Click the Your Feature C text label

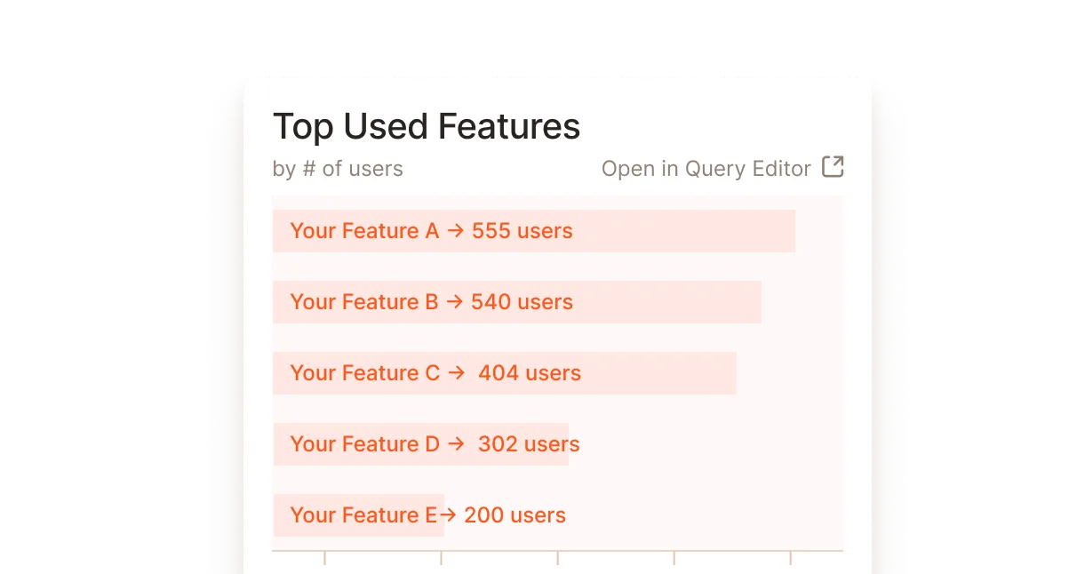click(364, 373)
